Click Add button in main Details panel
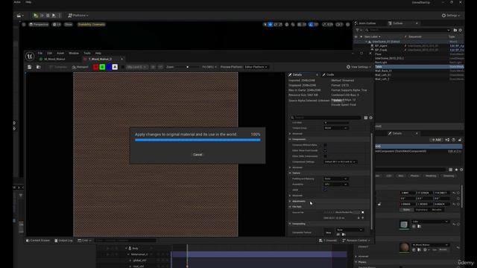477x268 pixels. coord(436,140)
